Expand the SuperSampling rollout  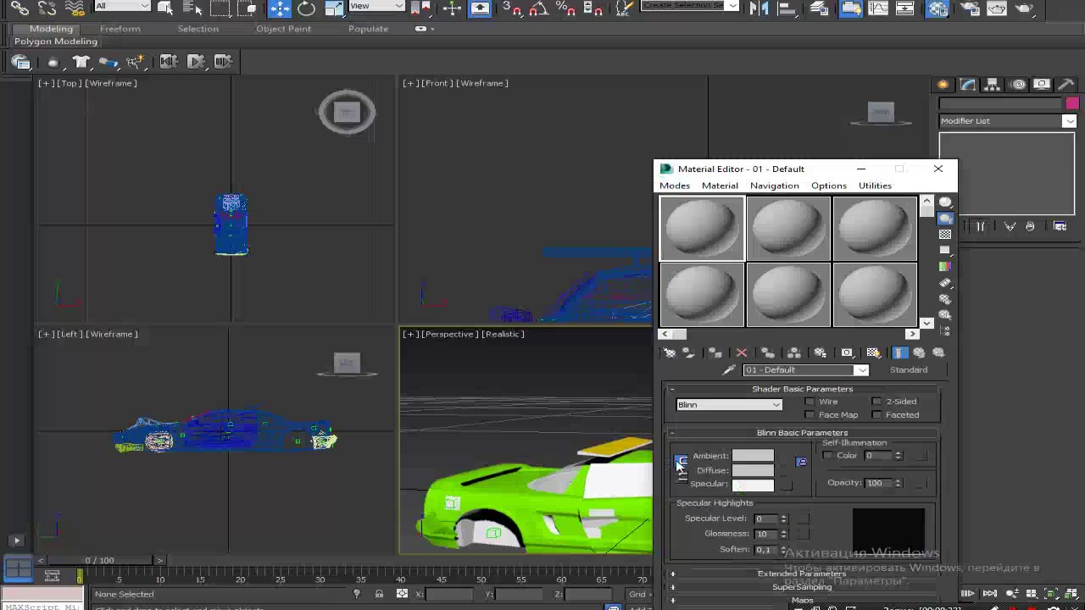tap(802, 587)
